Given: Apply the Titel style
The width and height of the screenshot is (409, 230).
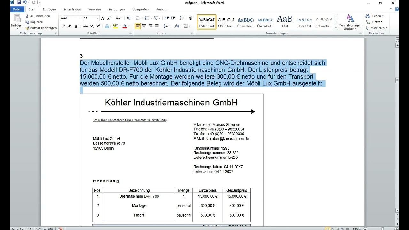Looking at the screenshot, I should pyautogui.click(x=285, y=22).
